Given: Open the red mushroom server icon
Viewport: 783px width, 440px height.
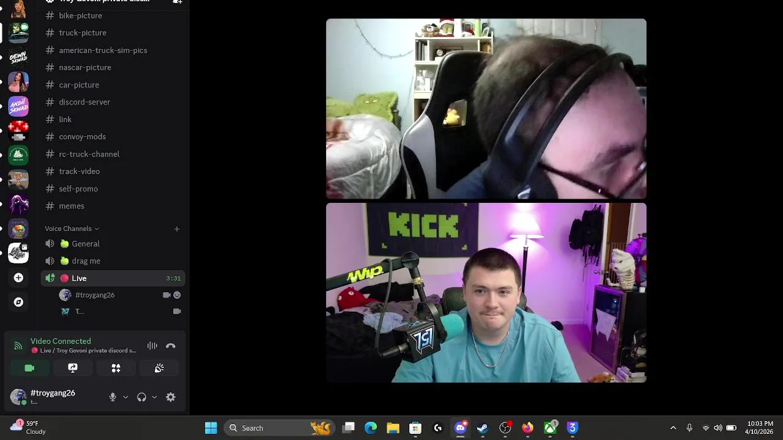Looking at the screenshot, I should [x=18, y=131].
